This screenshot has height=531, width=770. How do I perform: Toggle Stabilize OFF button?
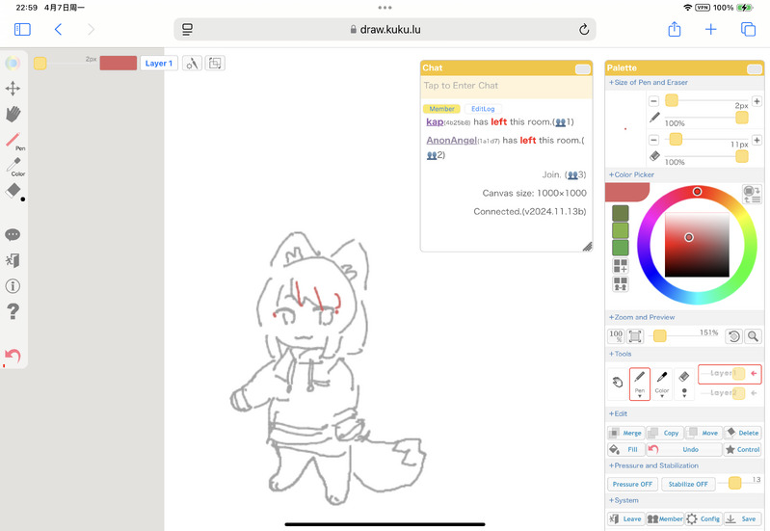688,484
